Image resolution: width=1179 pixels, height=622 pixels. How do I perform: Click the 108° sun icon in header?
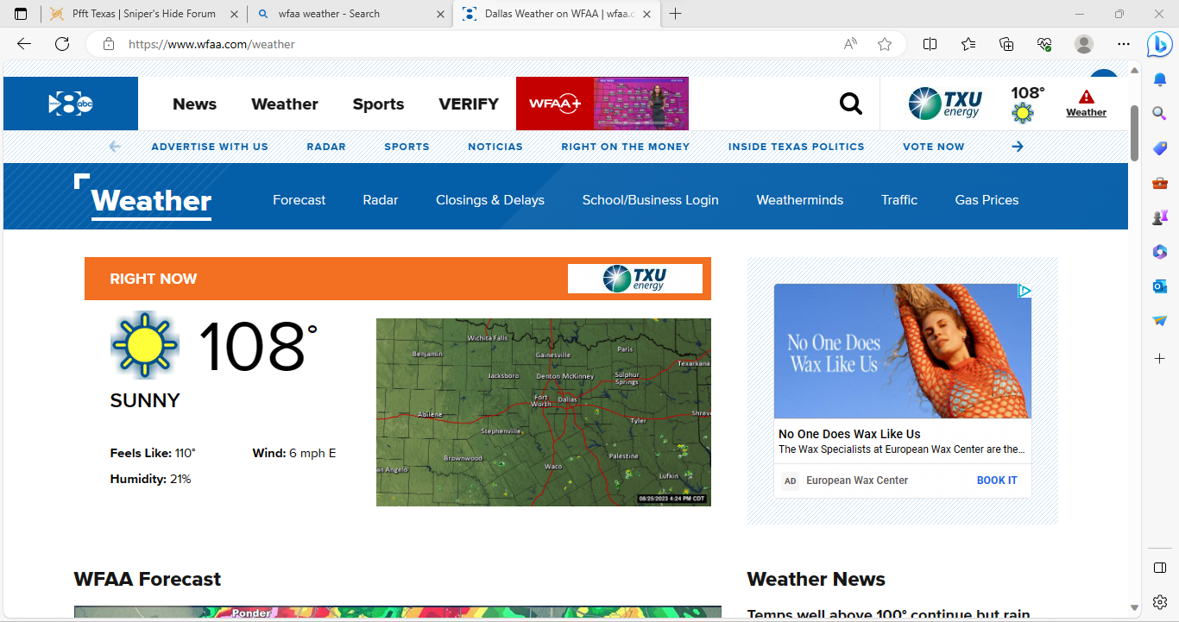(1023, 112)
